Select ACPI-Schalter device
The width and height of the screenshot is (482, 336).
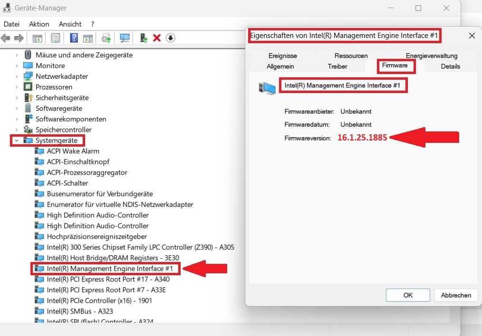tap(67, 183)
